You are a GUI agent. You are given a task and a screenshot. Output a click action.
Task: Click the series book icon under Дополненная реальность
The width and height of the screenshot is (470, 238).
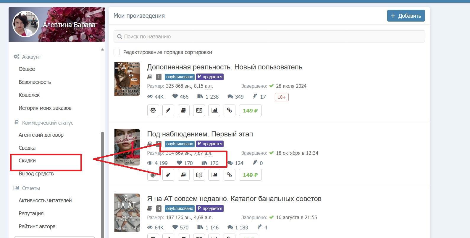(x=150, y=77)
